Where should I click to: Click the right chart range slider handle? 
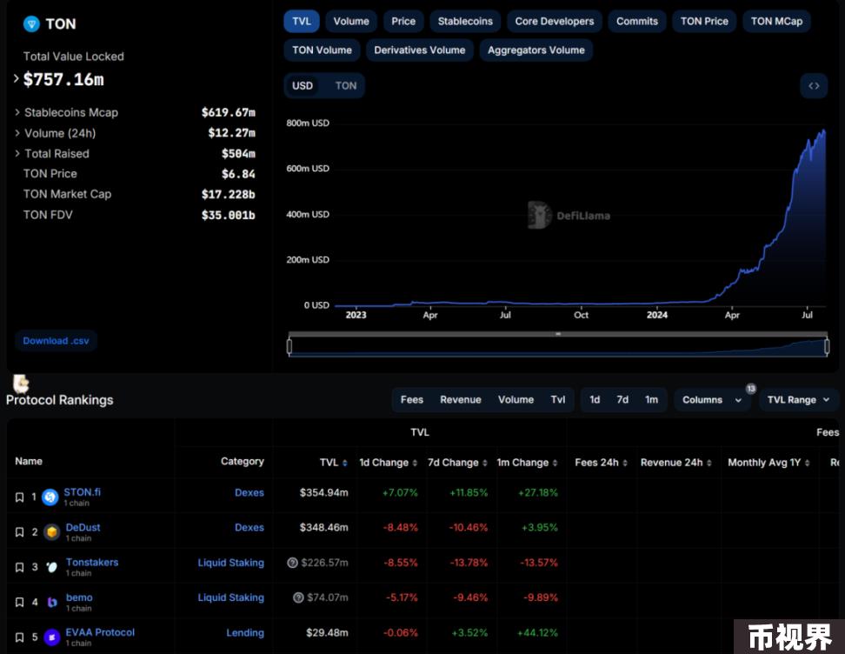tap(828, 346)
